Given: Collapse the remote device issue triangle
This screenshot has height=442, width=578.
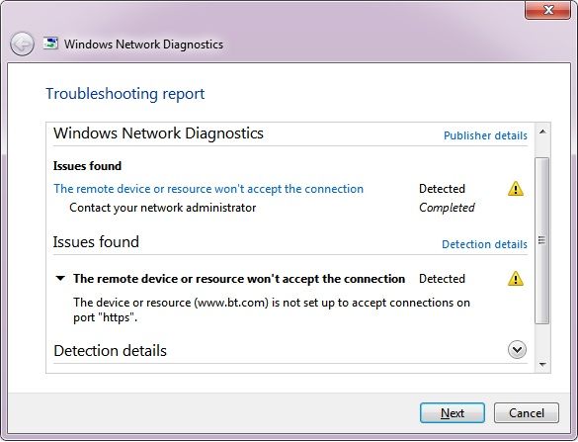Looking at the screenshot, I should (60, 278).
